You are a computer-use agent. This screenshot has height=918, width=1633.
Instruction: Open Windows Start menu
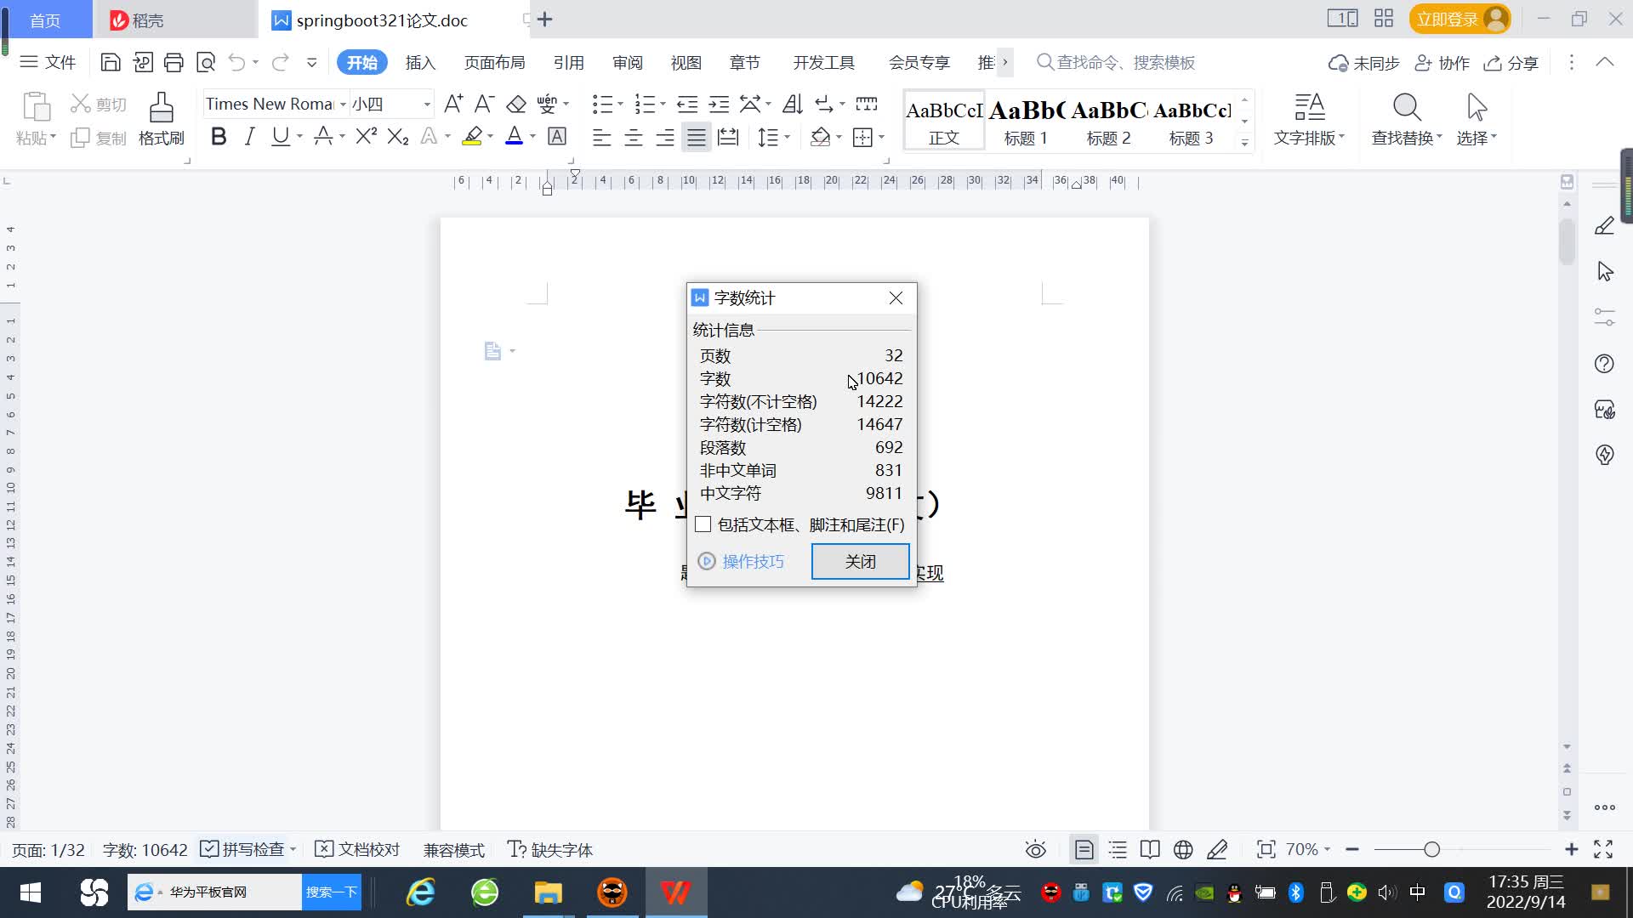click(x=31, y=892)
